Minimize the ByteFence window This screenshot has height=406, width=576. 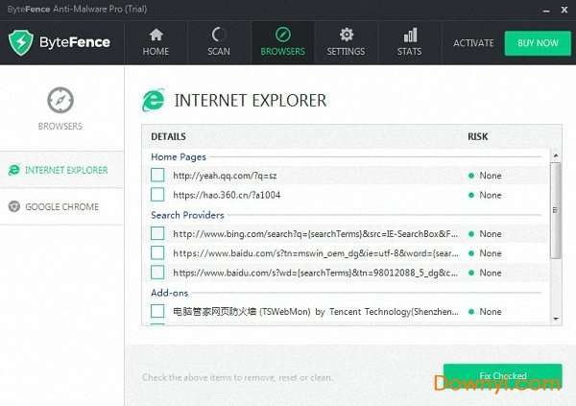[x=546, y=11]
